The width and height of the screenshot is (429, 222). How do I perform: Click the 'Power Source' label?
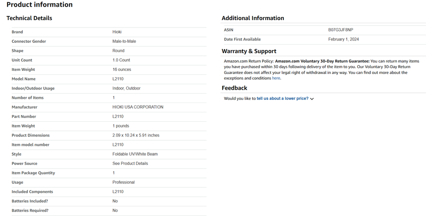[x=24, y=164]
